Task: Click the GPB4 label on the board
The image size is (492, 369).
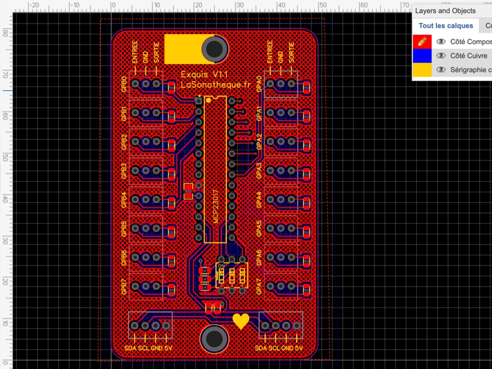Action: click(x=124, y=200)
